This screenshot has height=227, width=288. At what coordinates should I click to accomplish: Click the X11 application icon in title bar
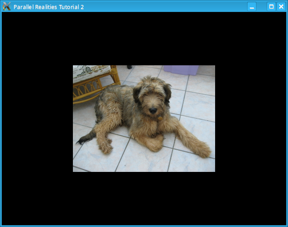tap(7, 6)
